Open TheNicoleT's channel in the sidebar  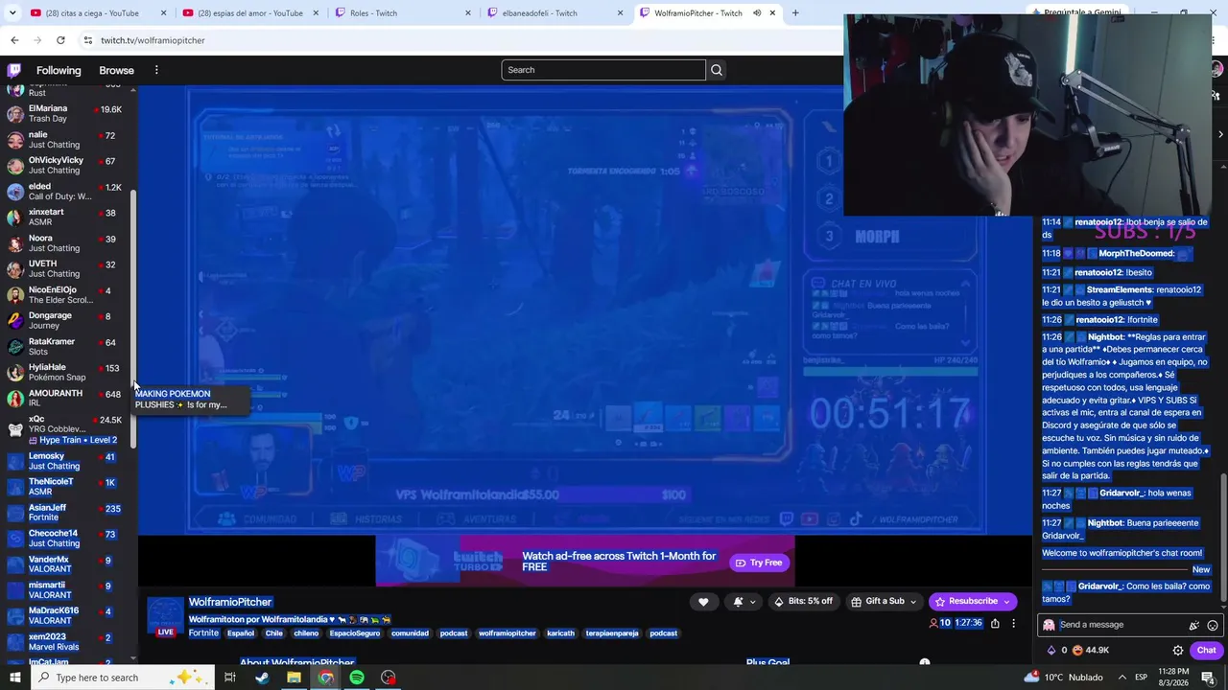point(65,487)
